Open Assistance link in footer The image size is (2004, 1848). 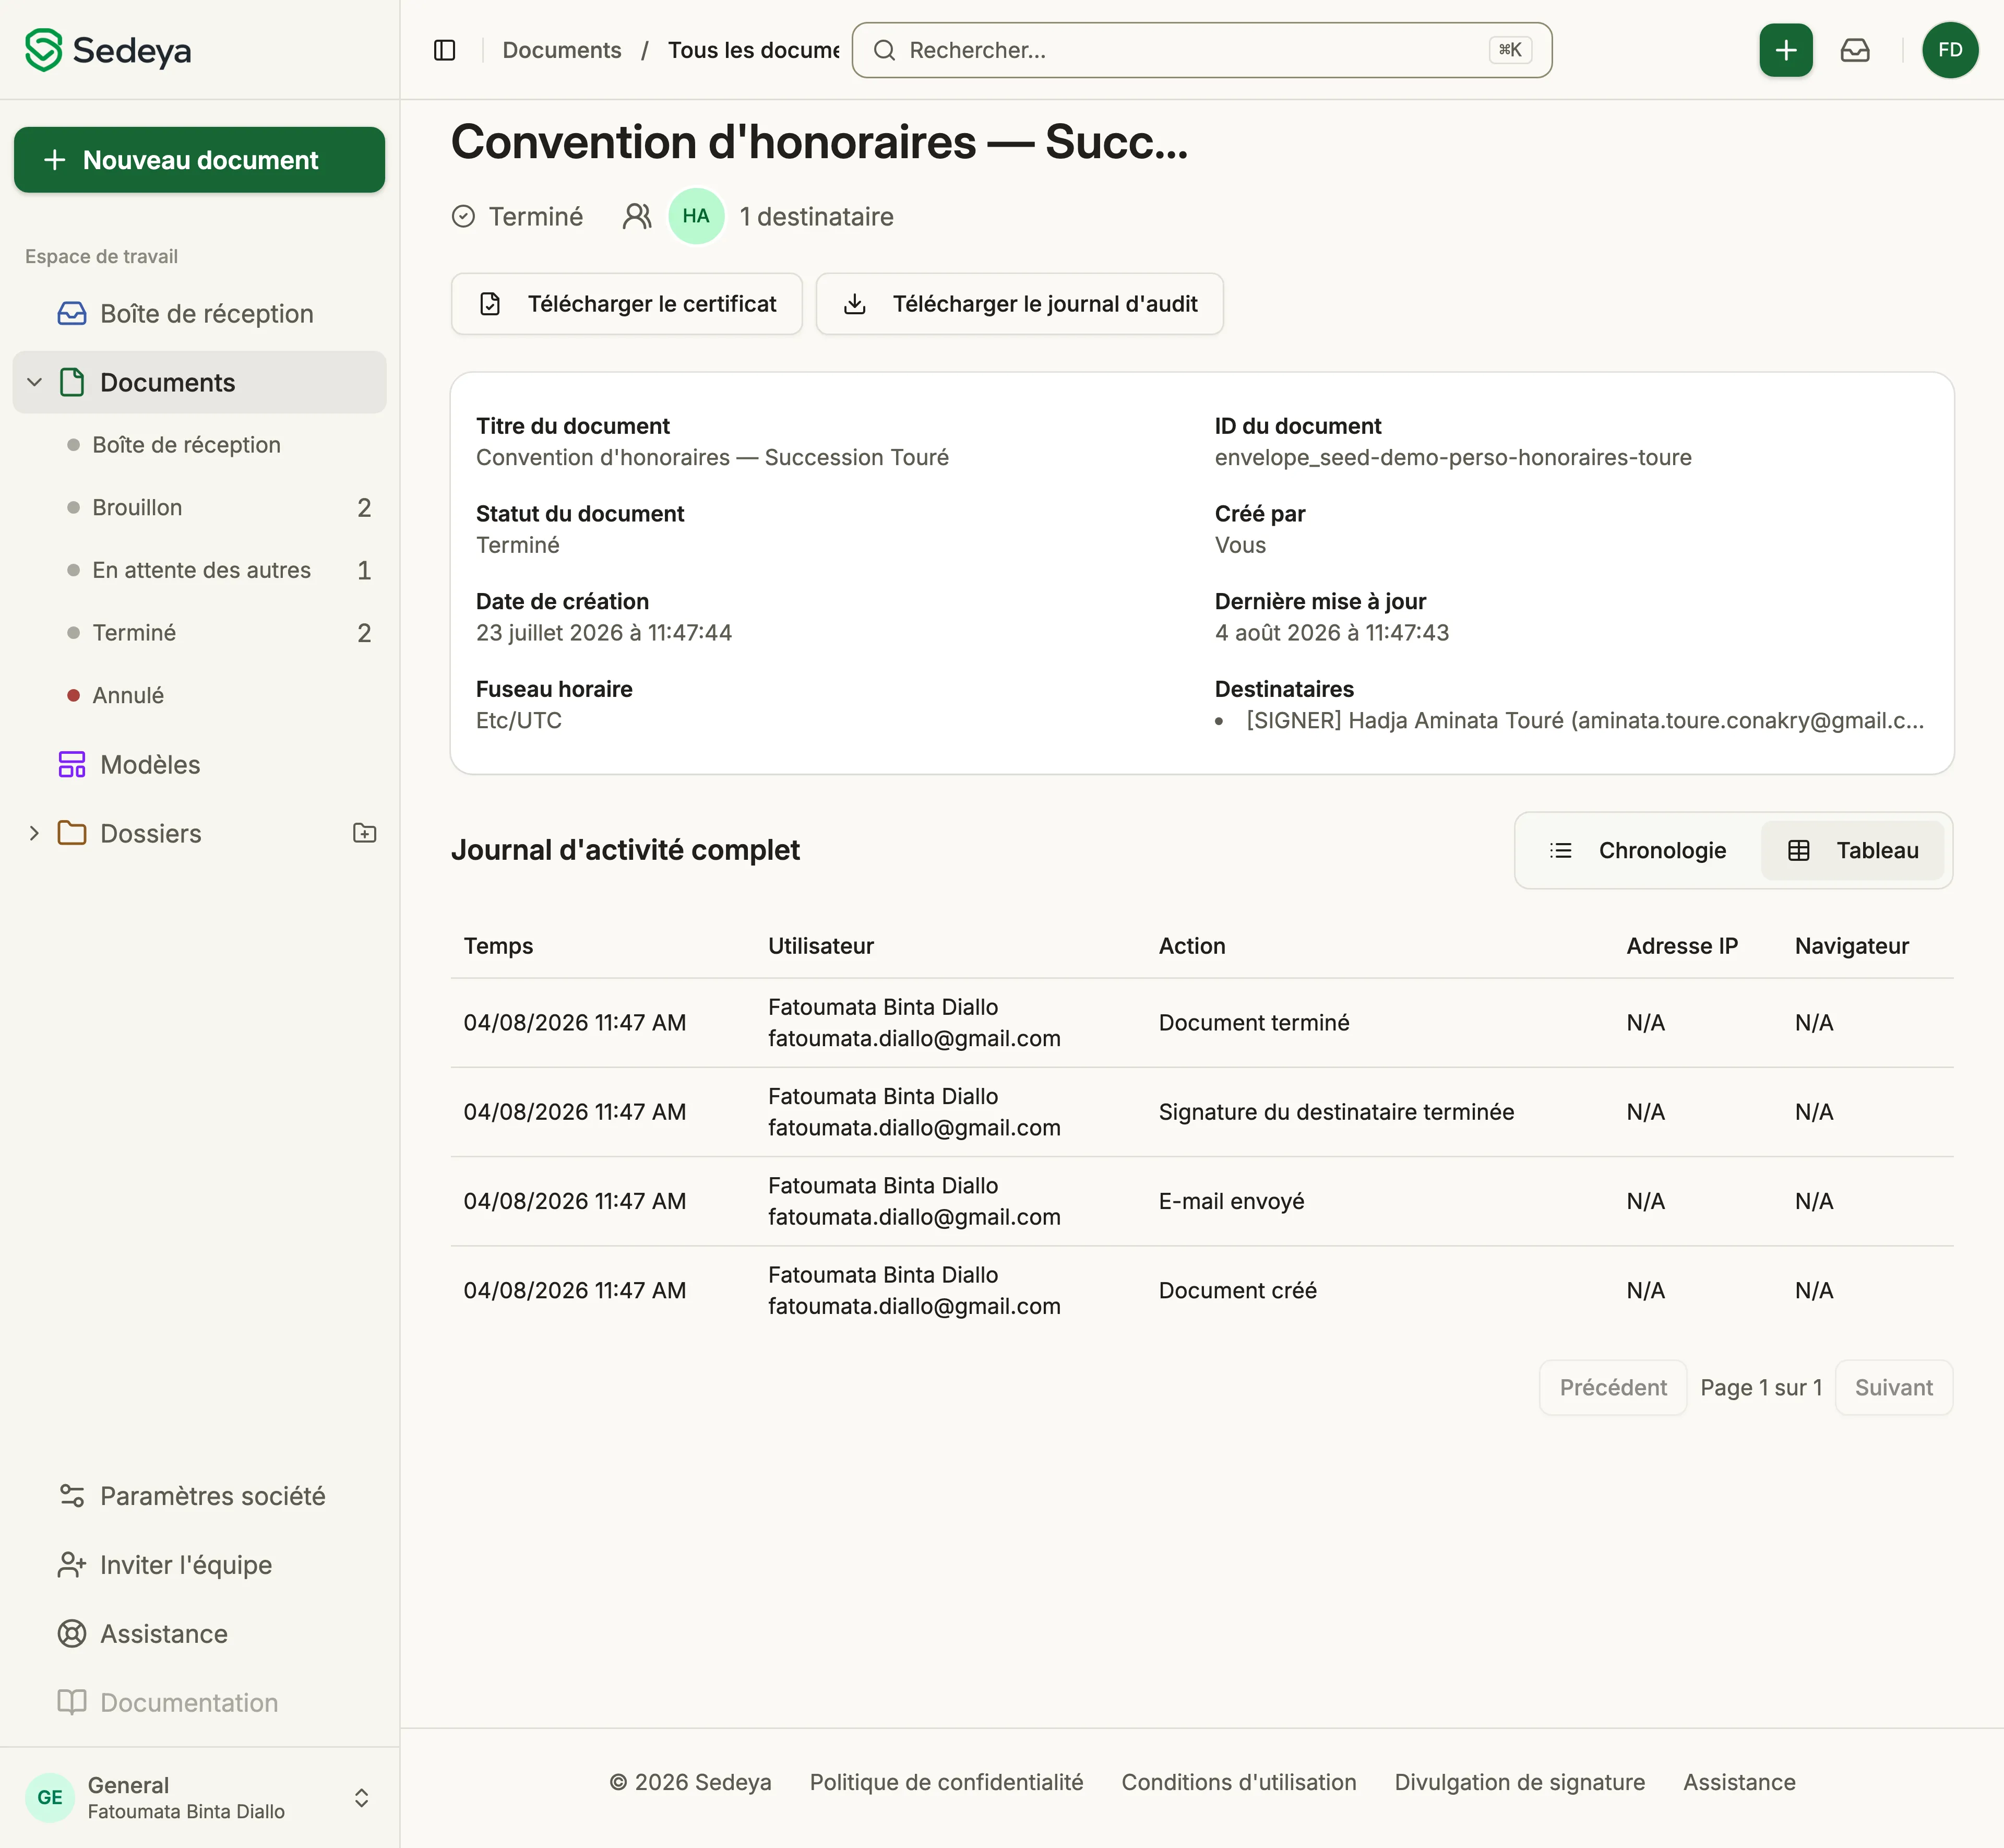click(x=1739, y=1783)
